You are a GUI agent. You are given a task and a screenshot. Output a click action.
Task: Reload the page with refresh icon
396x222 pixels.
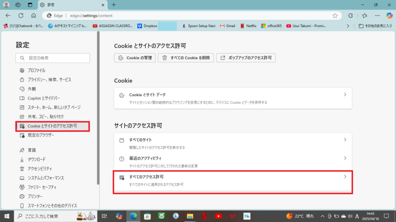pyautogui.click(x=21, y=15)
